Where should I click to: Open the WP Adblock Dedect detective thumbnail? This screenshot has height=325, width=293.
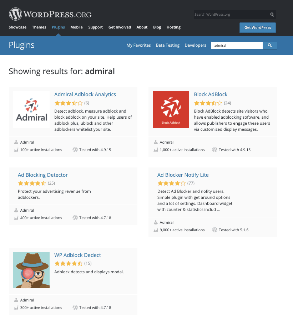point(31,270)
